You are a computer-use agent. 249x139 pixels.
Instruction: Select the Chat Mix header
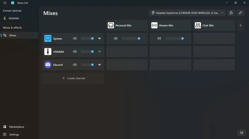tap(214, 25)
